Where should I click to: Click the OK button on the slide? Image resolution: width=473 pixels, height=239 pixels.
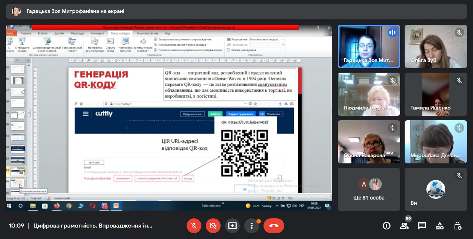coord(244,189)
